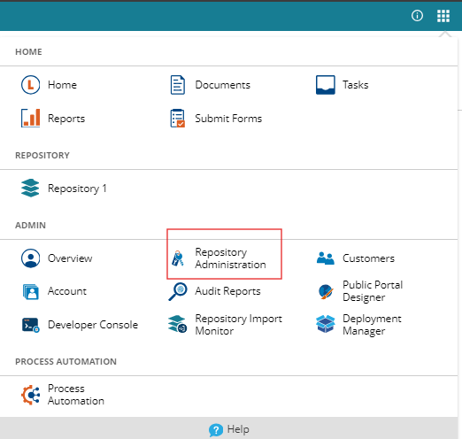Open the Home icon with letter L

pyautogui.click(x=30, y=85)
